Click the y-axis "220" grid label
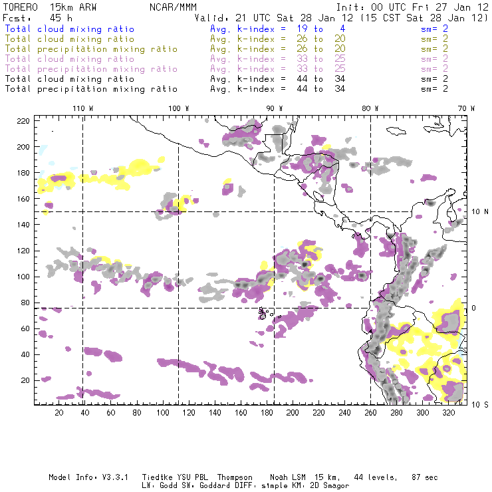Viewport: 492px width, 492px height. tap(23, 121)
